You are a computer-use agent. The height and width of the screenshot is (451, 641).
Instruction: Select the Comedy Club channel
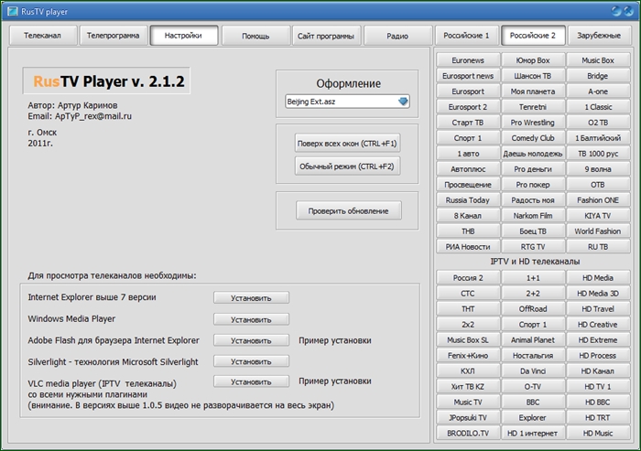(x=533, y=137)
